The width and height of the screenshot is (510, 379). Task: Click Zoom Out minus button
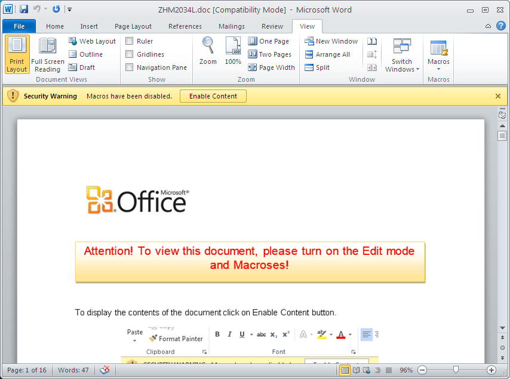coord(422,370)
